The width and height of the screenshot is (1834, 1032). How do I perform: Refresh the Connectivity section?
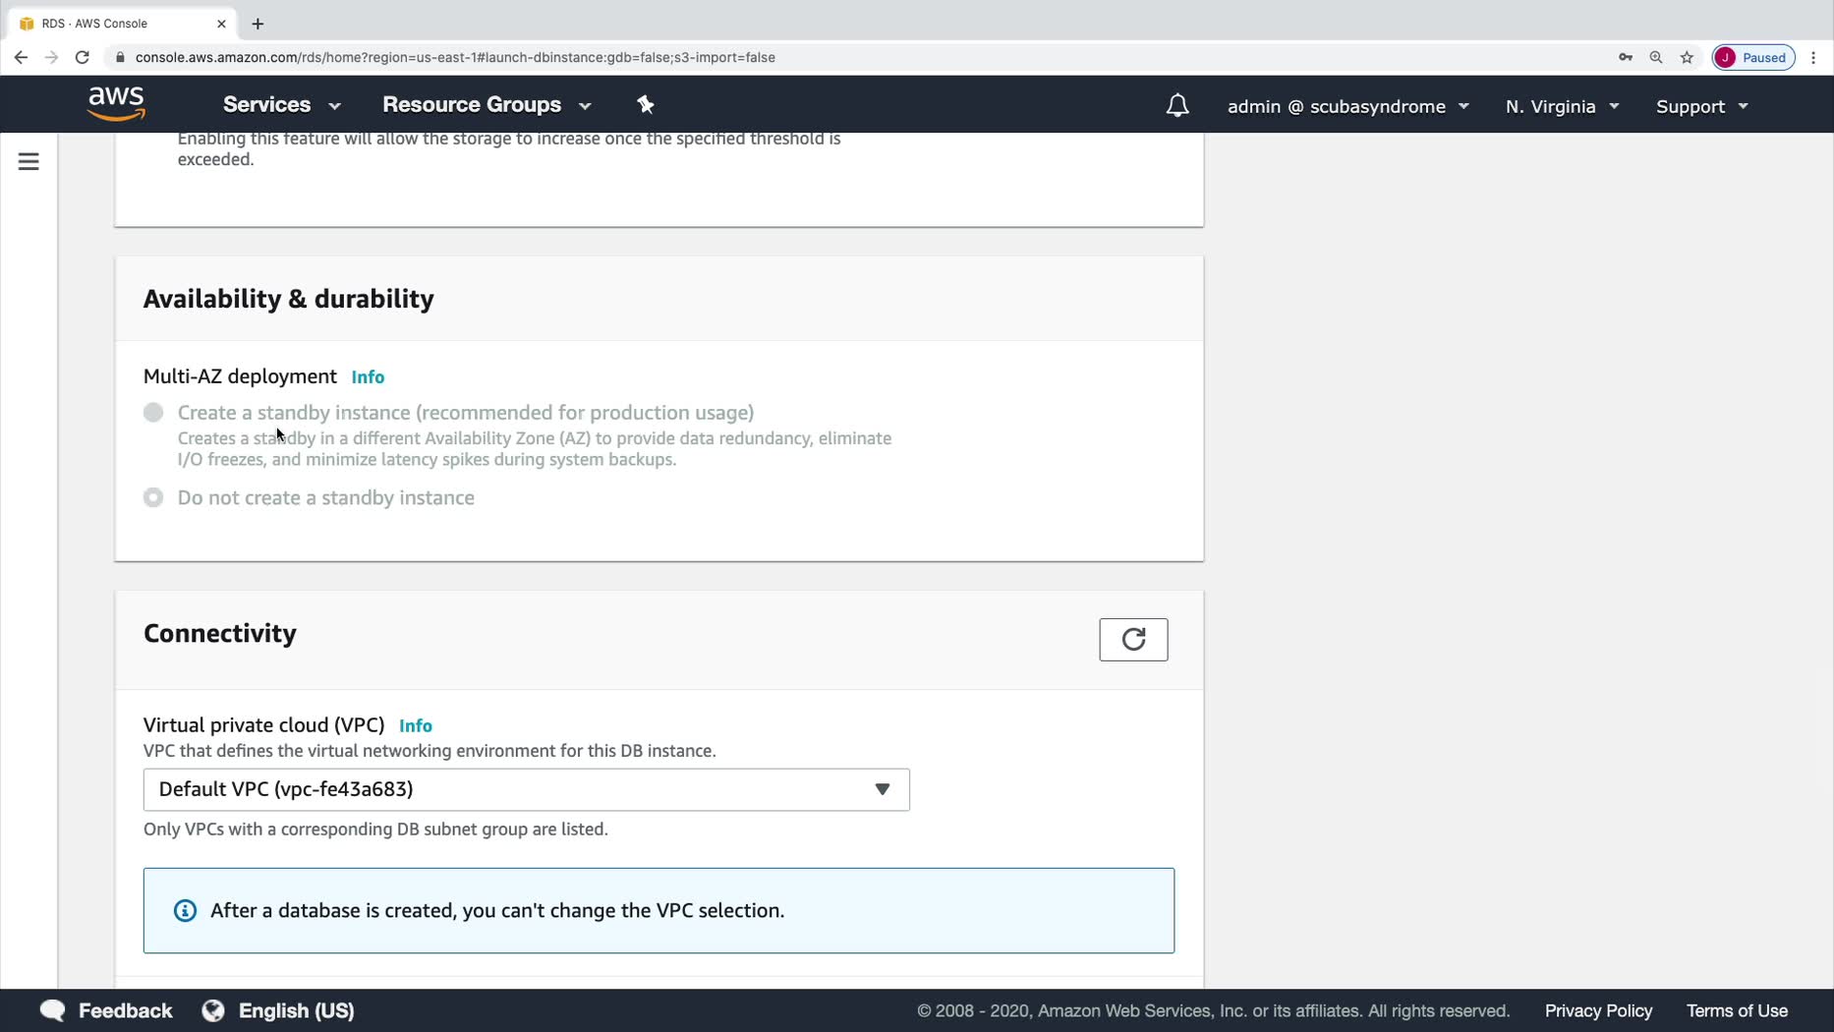point(1133,640)
